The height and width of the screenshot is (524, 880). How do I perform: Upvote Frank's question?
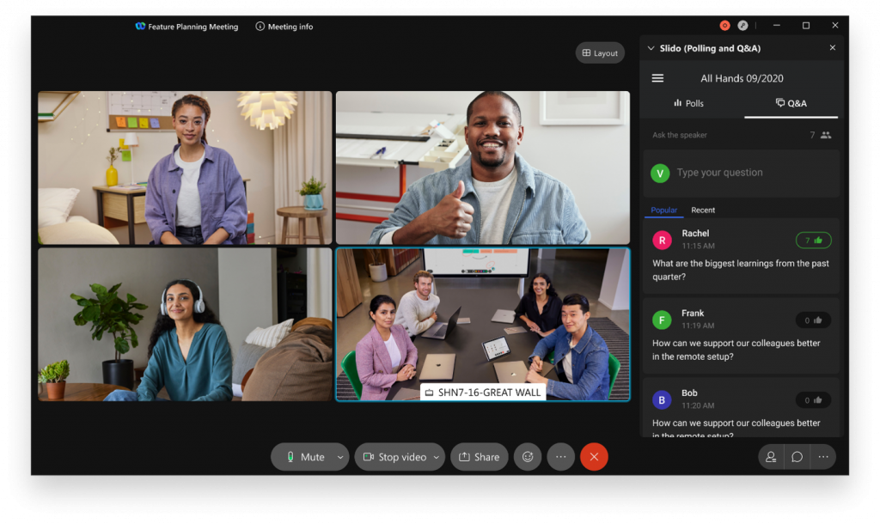click(x=813, y=320)
